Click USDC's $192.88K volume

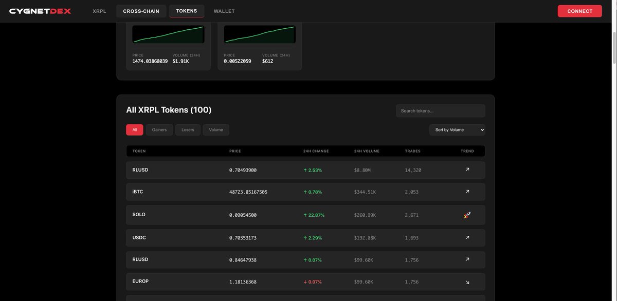(x=365, y=238)
